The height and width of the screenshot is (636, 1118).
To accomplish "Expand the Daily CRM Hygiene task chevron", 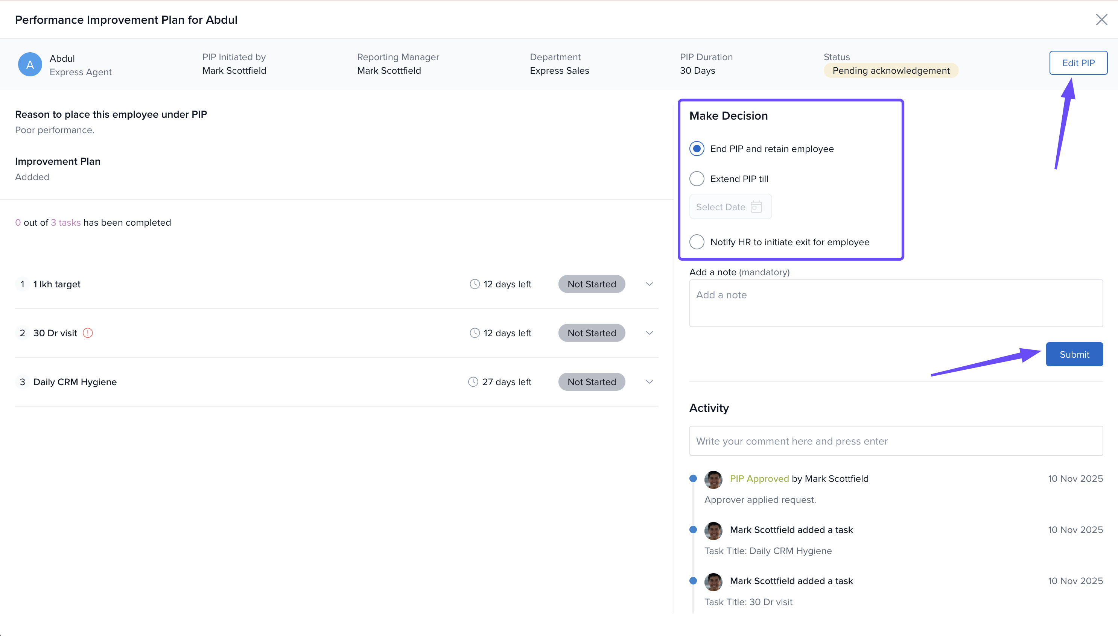I will click(650, 382).
